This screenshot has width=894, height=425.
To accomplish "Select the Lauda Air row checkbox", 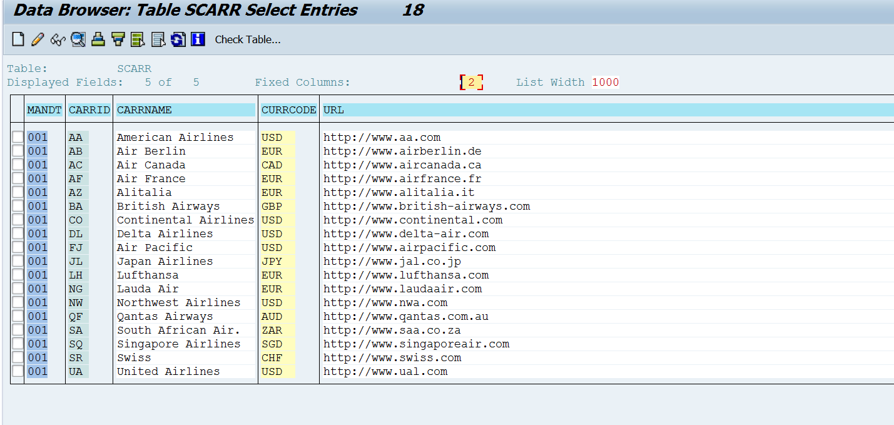I will point(18,289).
